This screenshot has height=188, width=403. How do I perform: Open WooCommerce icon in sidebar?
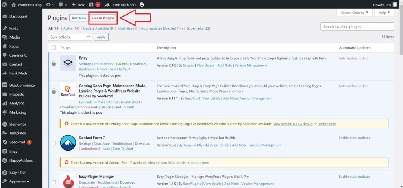pyautogui.click(x=5, y=85)
